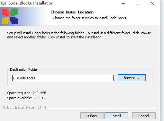Image resolution: width=164 pixels, height=121 pixels.
Task: Click the dark blue cube of the logo
Action: tap(14, 20)
